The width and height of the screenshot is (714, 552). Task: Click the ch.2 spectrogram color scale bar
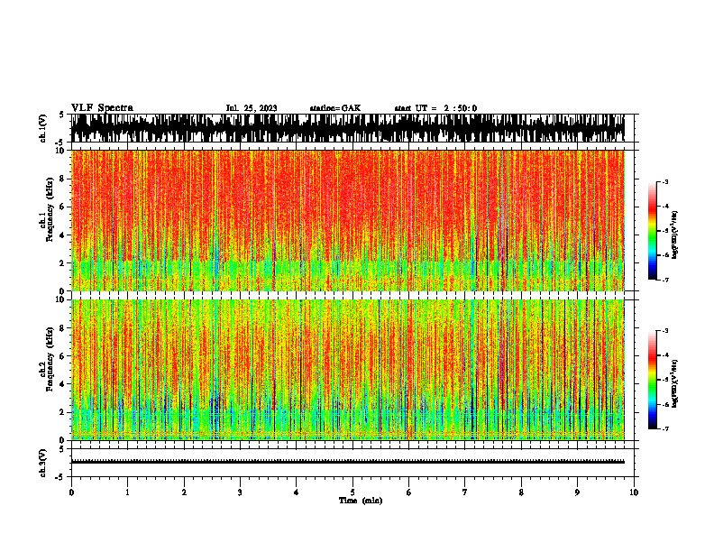pyautogui.click(x=653, y=380)
